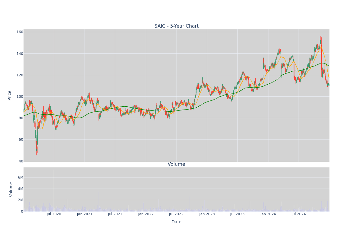Click the 'Volume' subplot title
Viewport: 353px width, 235px height.
coord(176,164)
